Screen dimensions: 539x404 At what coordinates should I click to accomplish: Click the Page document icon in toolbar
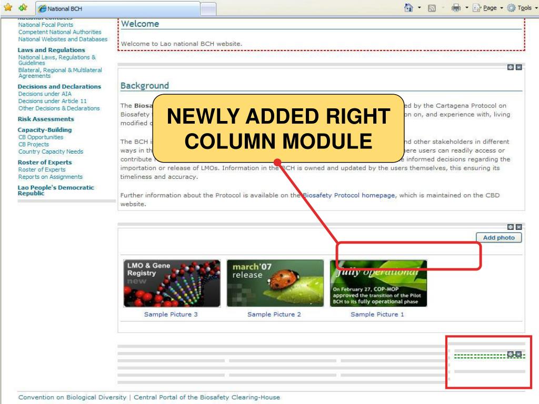[x=477, y=8]
